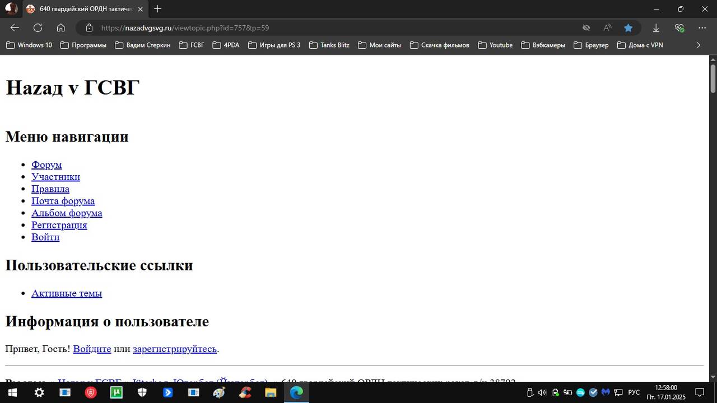Open the Edge profile avatar
The height and width of the screenshot is (403, 717).
click(11, 9)
